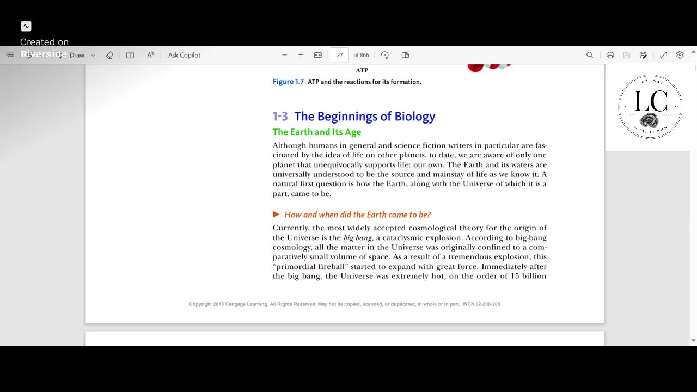Click the Save icon
The width and height of the screenshot is (697, 392).
(627, 55)
